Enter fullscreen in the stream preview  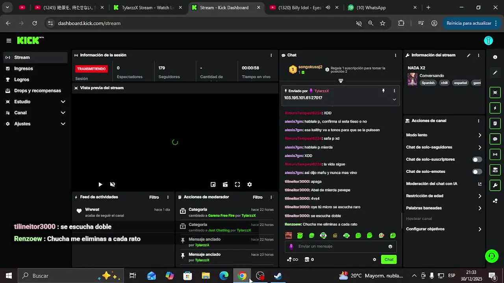(x=237, y=184)
